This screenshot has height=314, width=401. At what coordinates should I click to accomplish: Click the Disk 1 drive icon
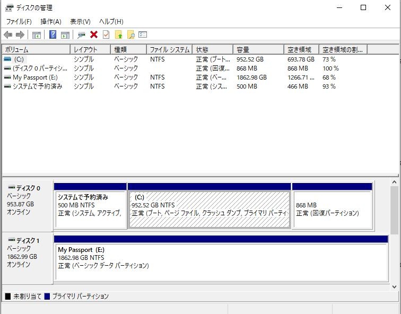(12, 240)
